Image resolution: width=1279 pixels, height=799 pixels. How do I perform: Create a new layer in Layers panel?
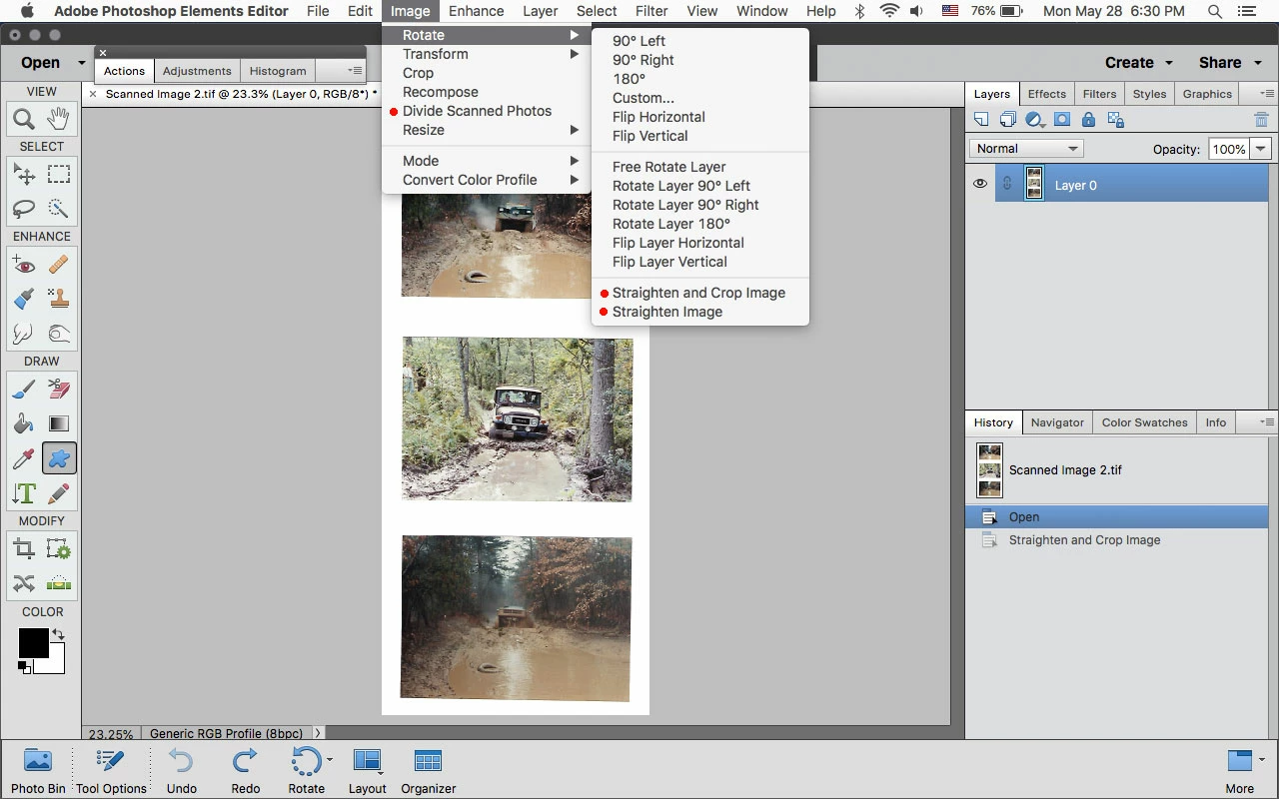[x=981, y=120]
